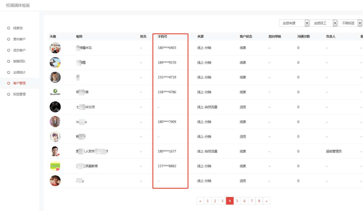Image resolution: width=363 pixels, height=211 pixels.
Task: Click the 校满满体验版 title
Action: coord(18,5)
